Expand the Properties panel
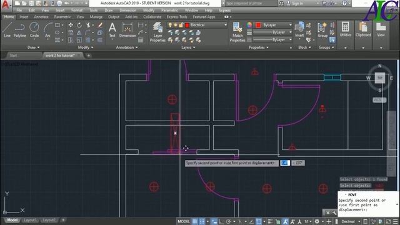Viewport: 400px width, 225px height. tap(259, 47)
